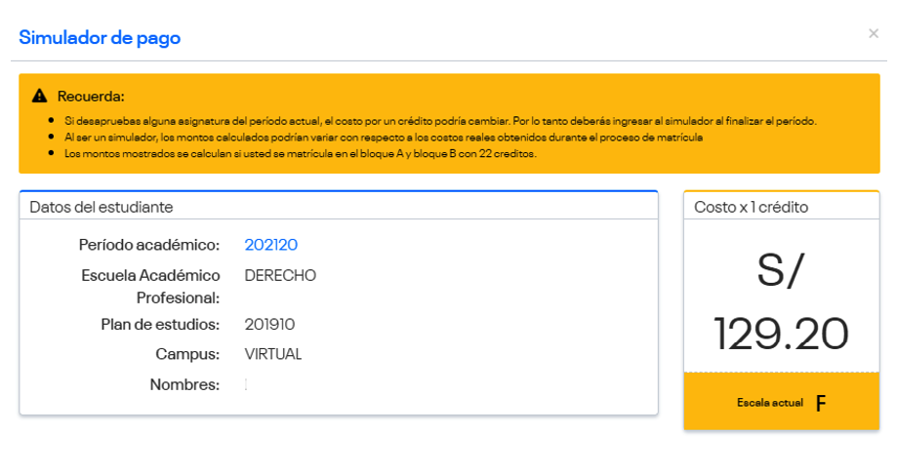Click the DERECHO school value
The width and height of the screenshot is (897, 475).
click(x=280, y=275)
